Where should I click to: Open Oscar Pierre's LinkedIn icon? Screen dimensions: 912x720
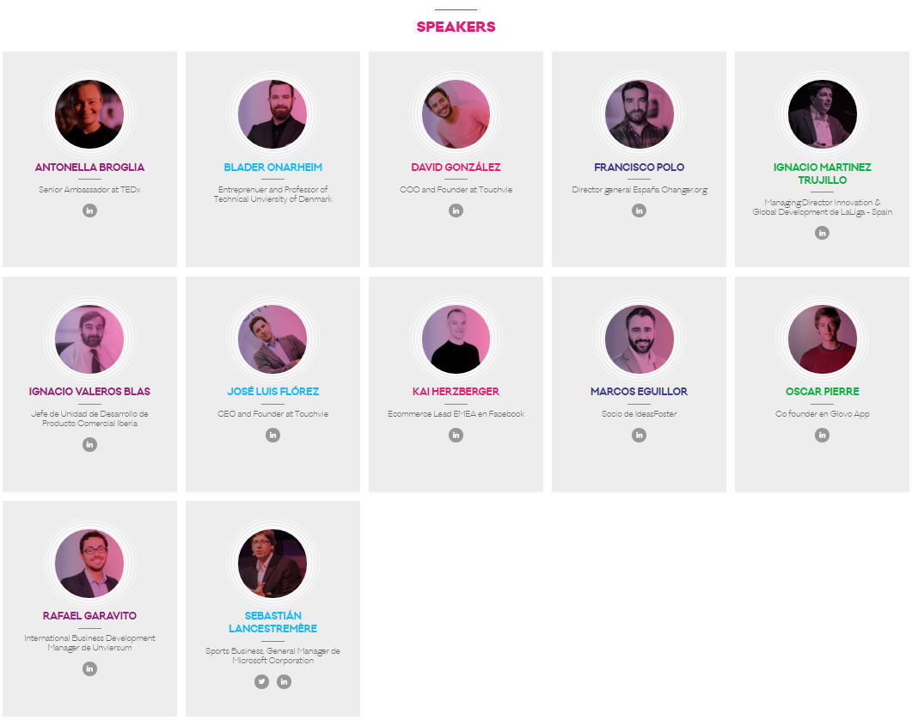(x=822, y=435)
